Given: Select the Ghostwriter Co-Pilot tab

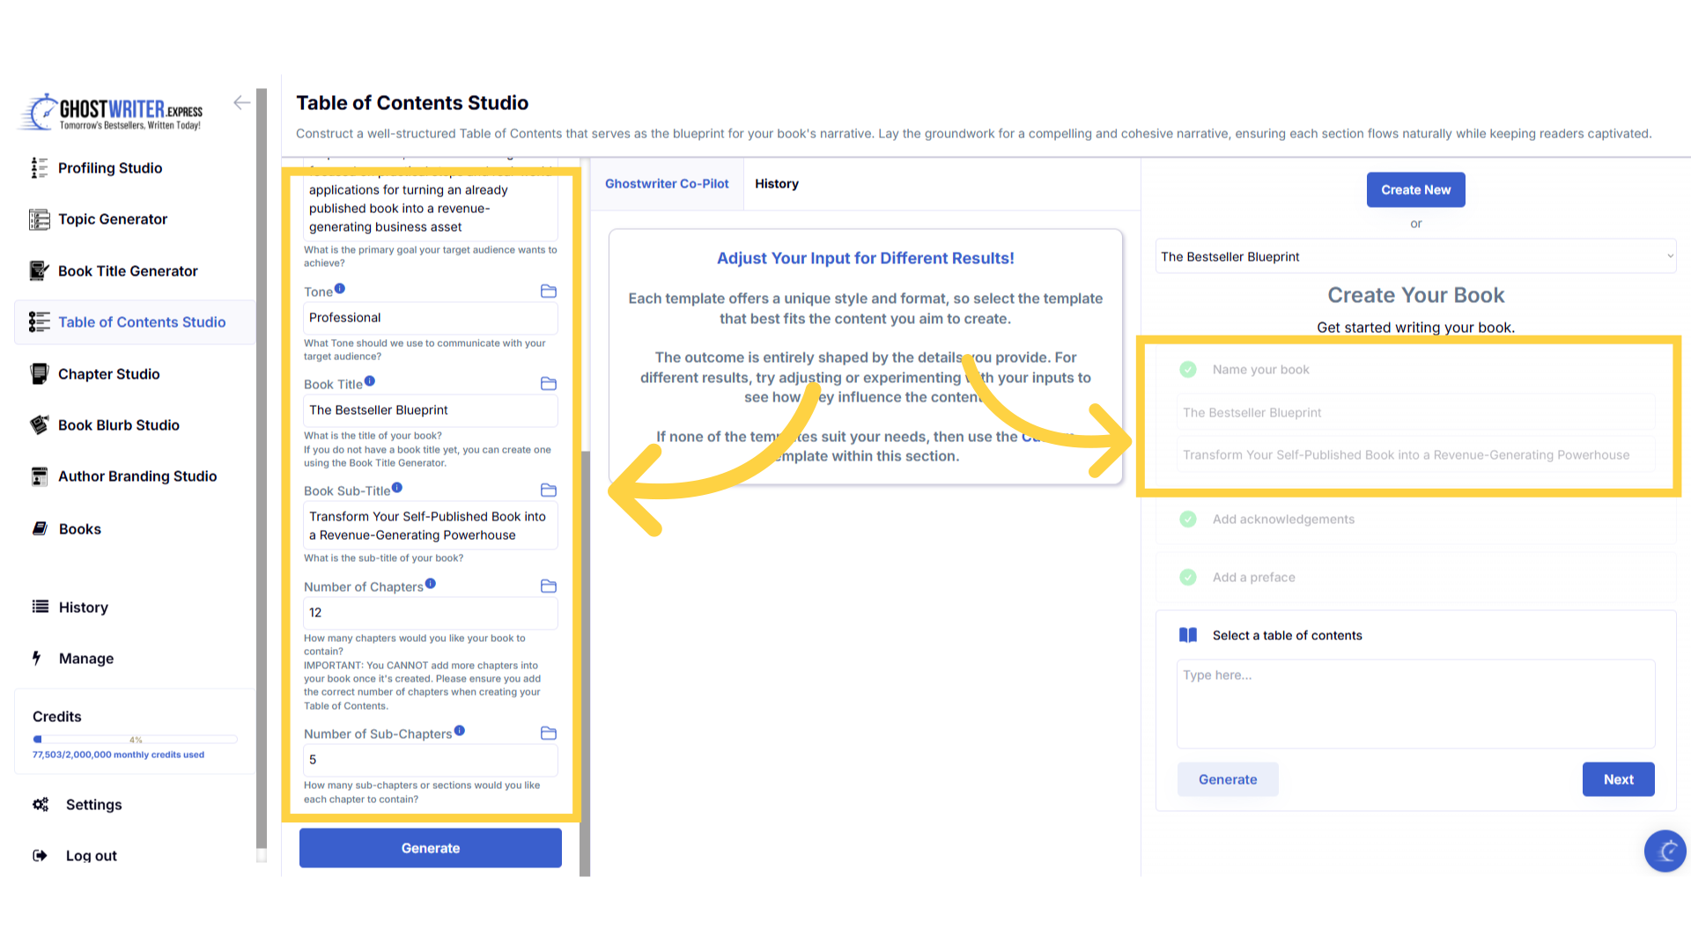Looking at the screenshot, I should coord(667,184).
